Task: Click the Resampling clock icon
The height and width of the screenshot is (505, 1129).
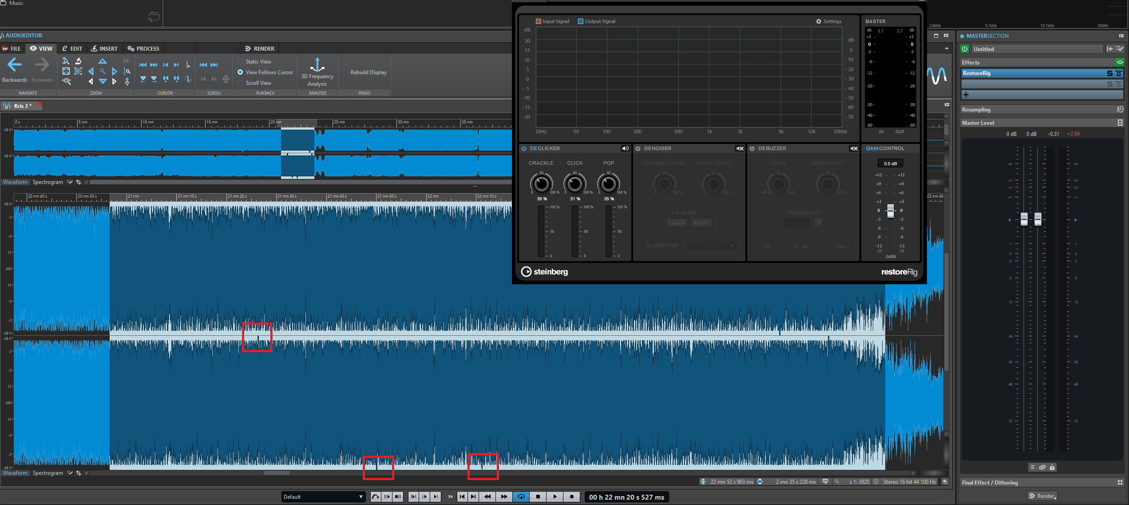Action: point(1120,109)
